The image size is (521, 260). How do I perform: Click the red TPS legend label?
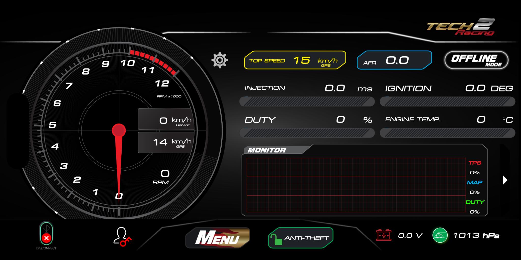[475, 163]
